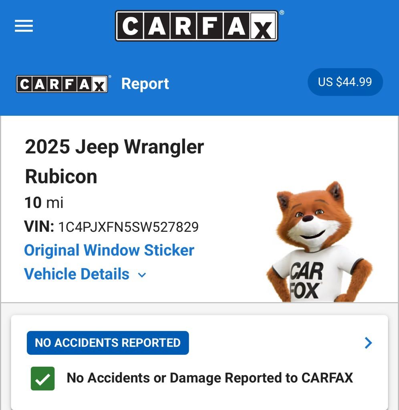This screenshot has width=399, height=410.
Task: Select the NO ACCIDENTS REPORTED badge
Action: click(x=108, y=343)
